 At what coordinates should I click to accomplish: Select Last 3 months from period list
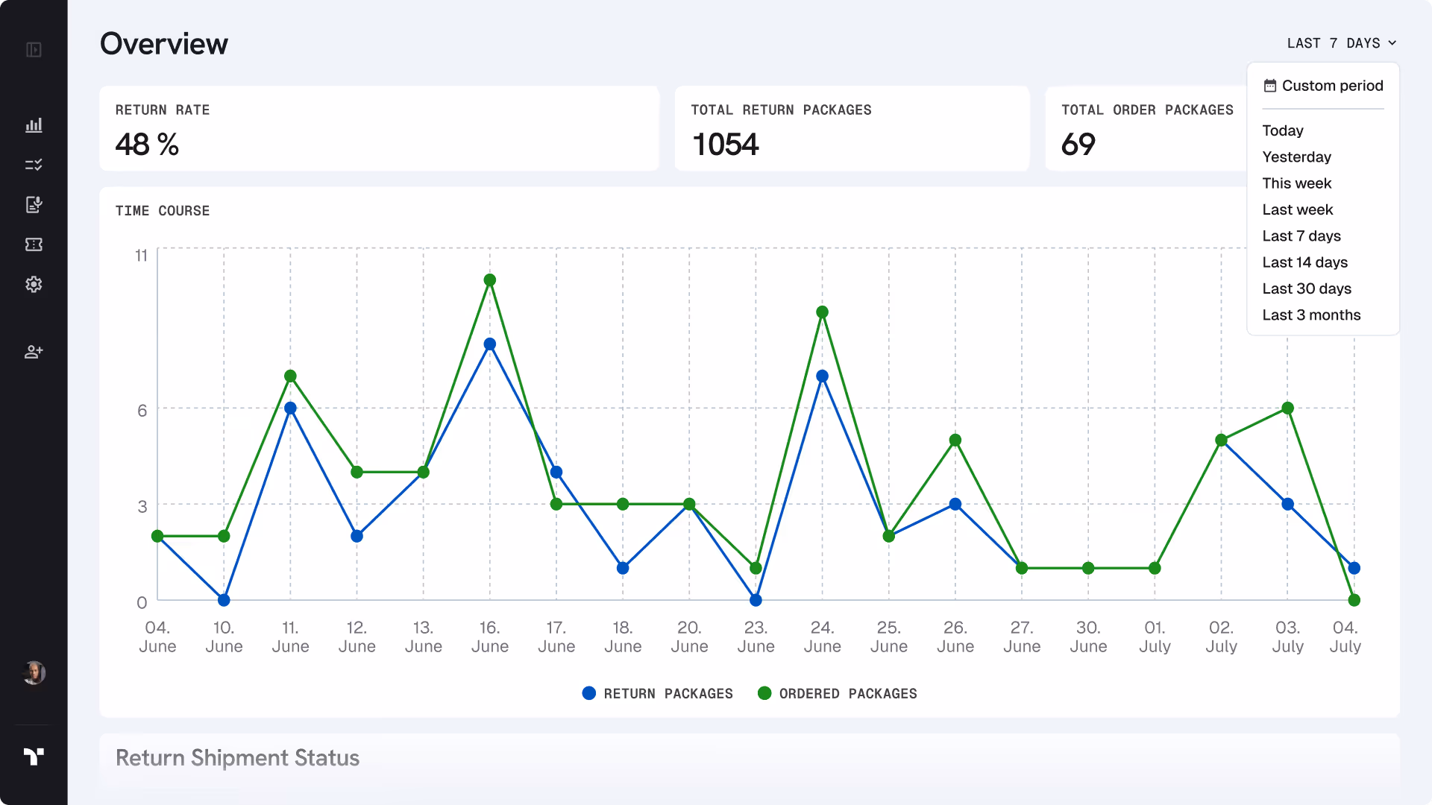point(1311,315)
